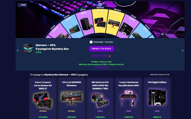
Task: Click the purple diamond pointer atop wheel
Action: click(100, 5)
